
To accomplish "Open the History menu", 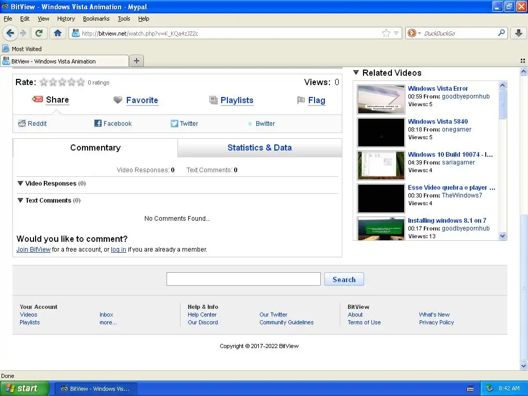I will pos(65,19).
